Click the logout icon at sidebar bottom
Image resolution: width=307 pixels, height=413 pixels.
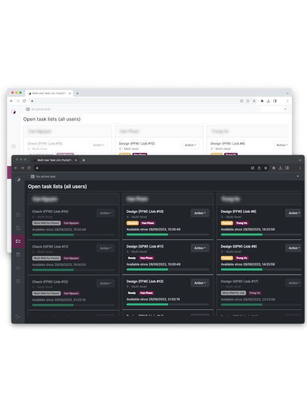18,317
